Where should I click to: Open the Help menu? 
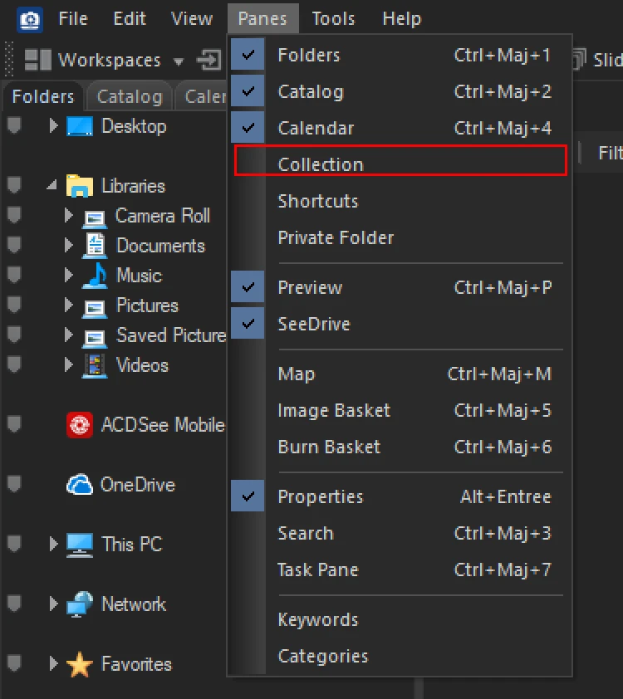coord(401,19)
